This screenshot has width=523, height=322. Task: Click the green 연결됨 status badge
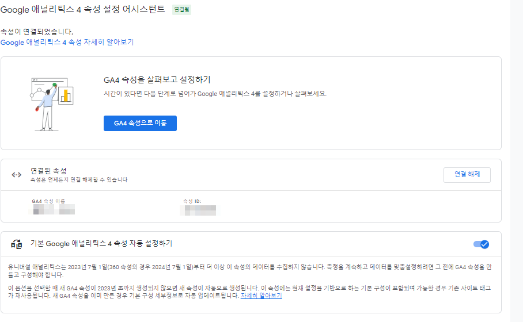tap(182, 10)
